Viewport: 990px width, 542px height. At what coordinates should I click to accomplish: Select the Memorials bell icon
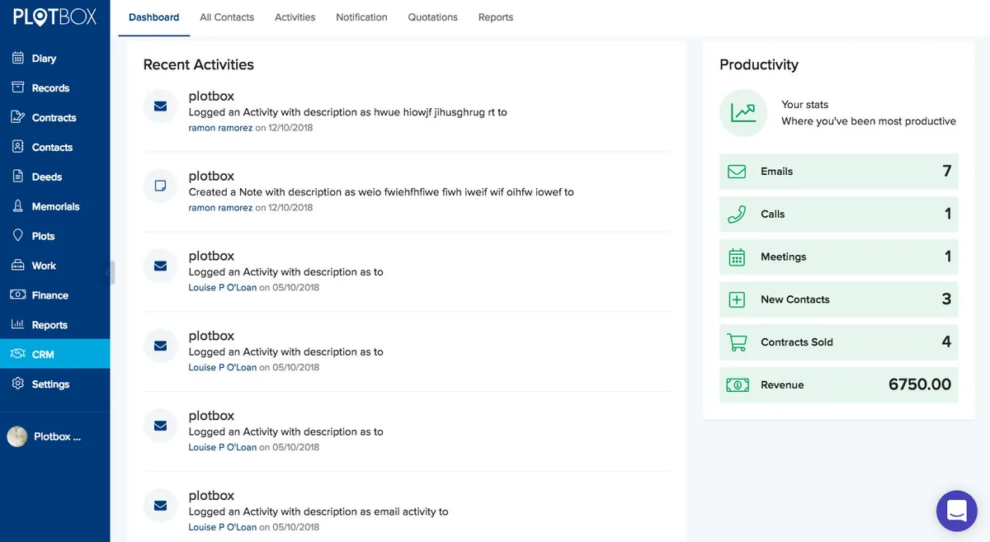(x=17, y=206)
